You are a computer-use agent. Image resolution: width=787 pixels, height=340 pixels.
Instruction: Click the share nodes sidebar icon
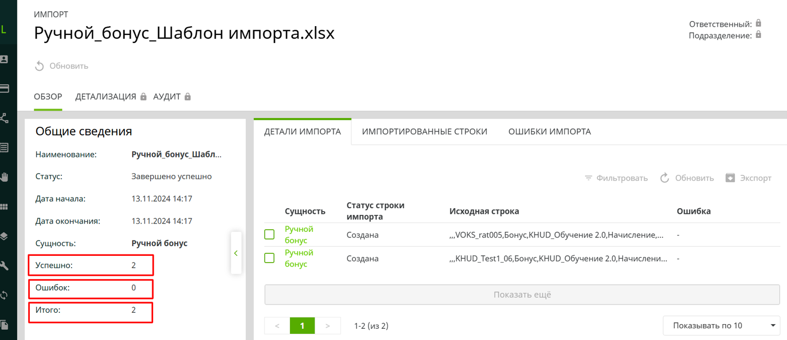point(4,118)
